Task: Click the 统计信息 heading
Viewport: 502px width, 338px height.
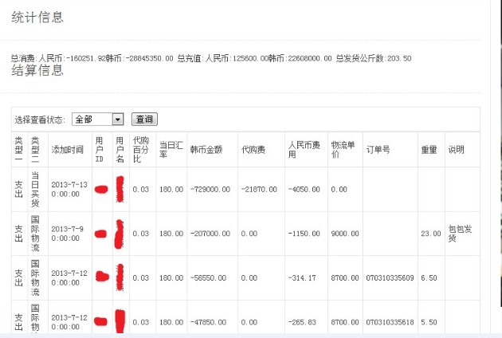Action: pyautogui.click(x=37, y=17)
